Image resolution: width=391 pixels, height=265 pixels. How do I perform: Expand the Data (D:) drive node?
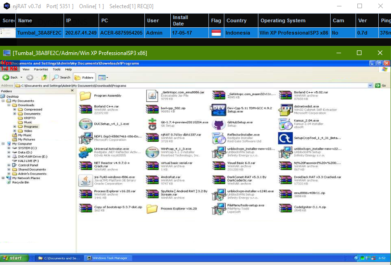point(9,152)
